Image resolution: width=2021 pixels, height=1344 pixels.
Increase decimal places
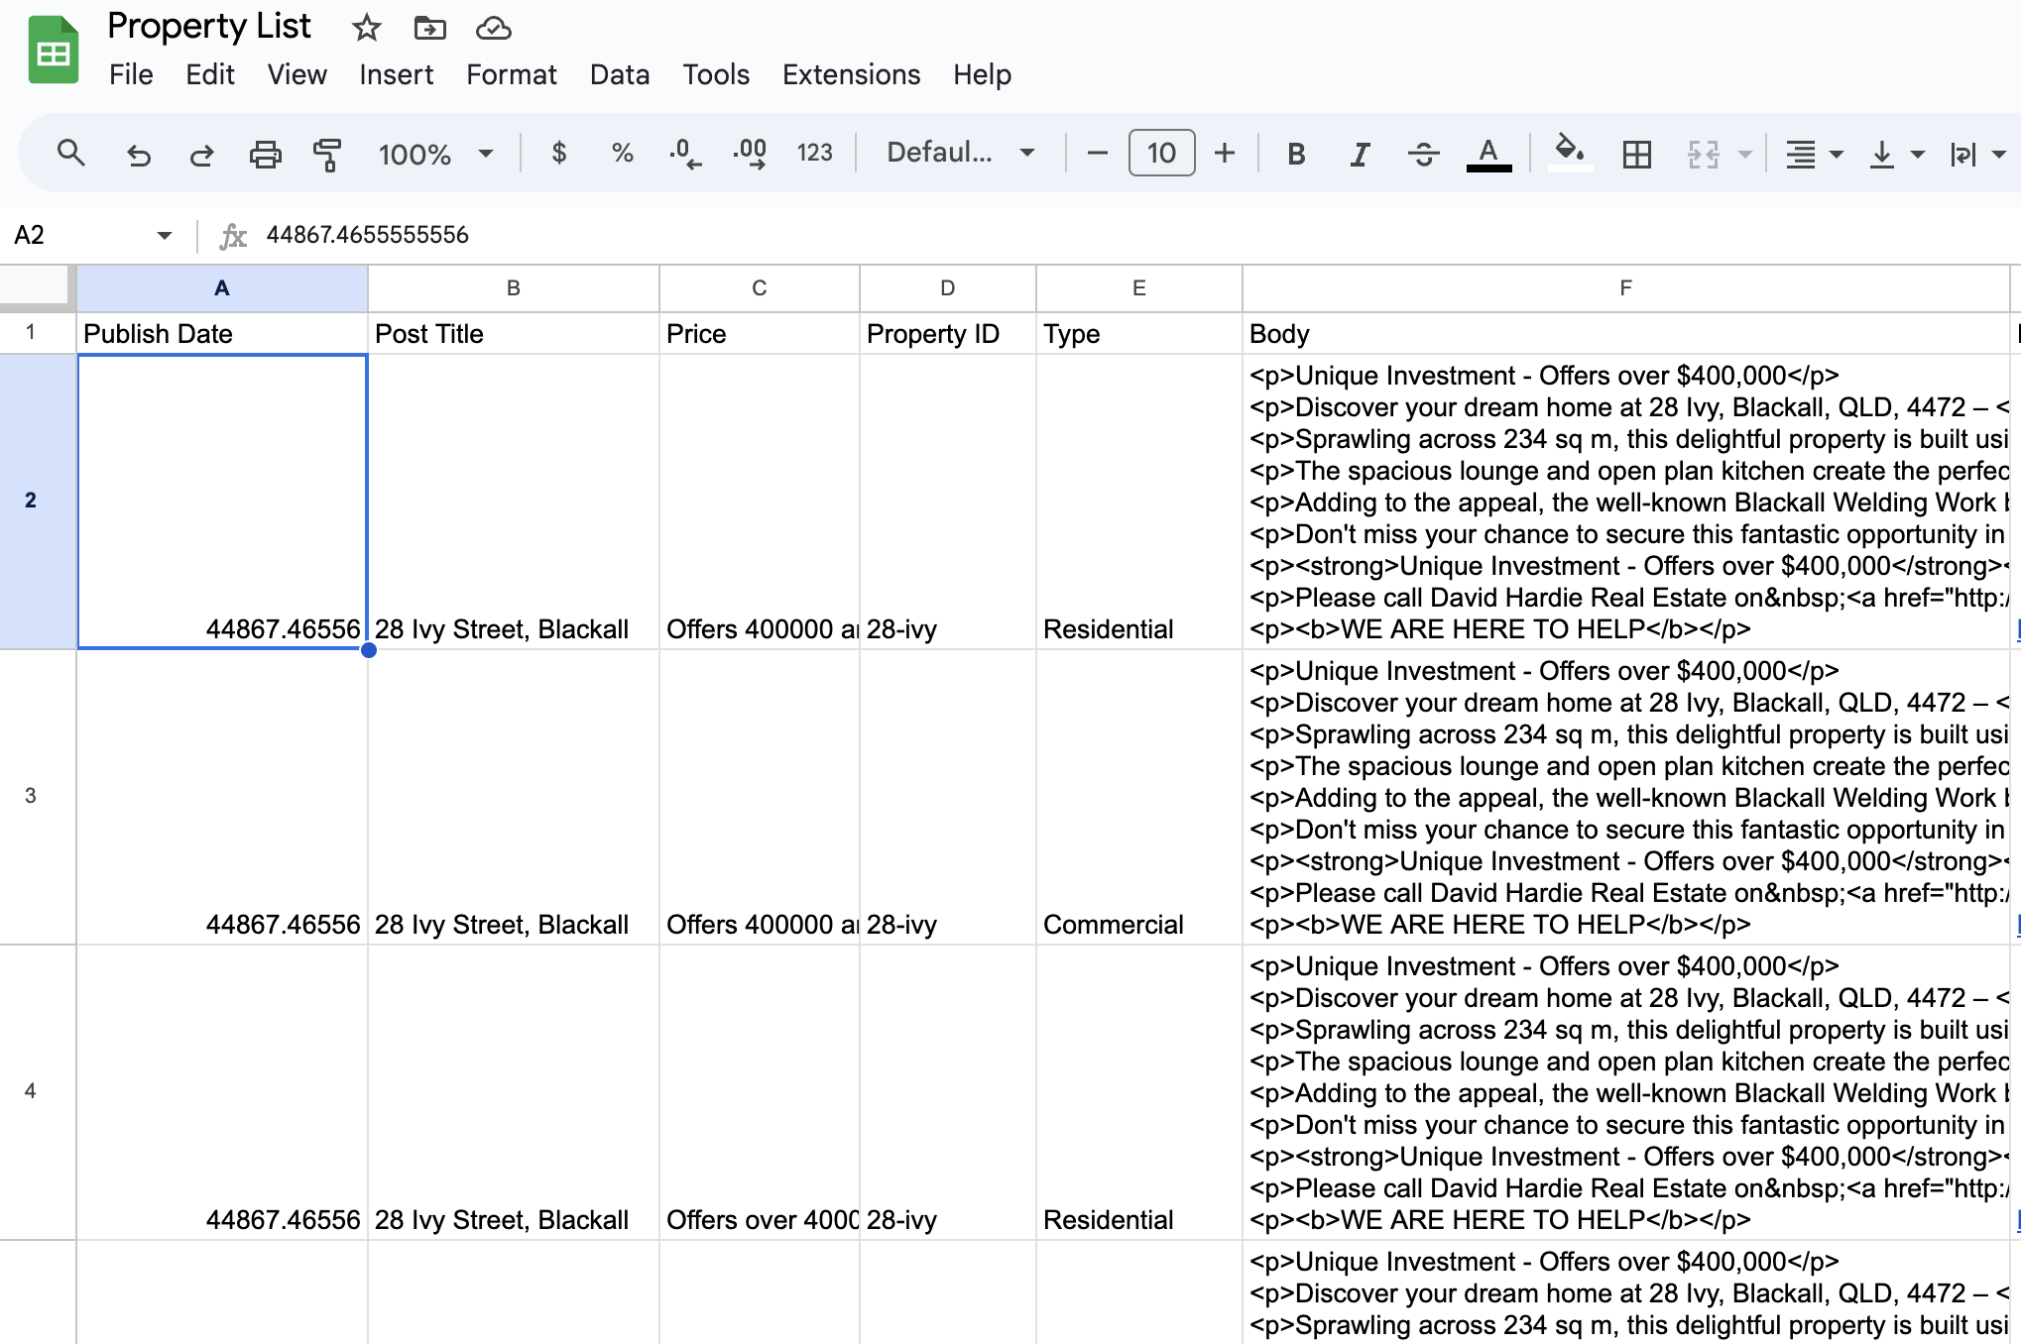750,153
